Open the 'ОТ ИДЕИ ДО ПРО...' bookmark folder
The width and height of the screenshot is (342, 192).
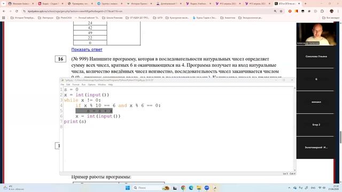tap(137, 18)
